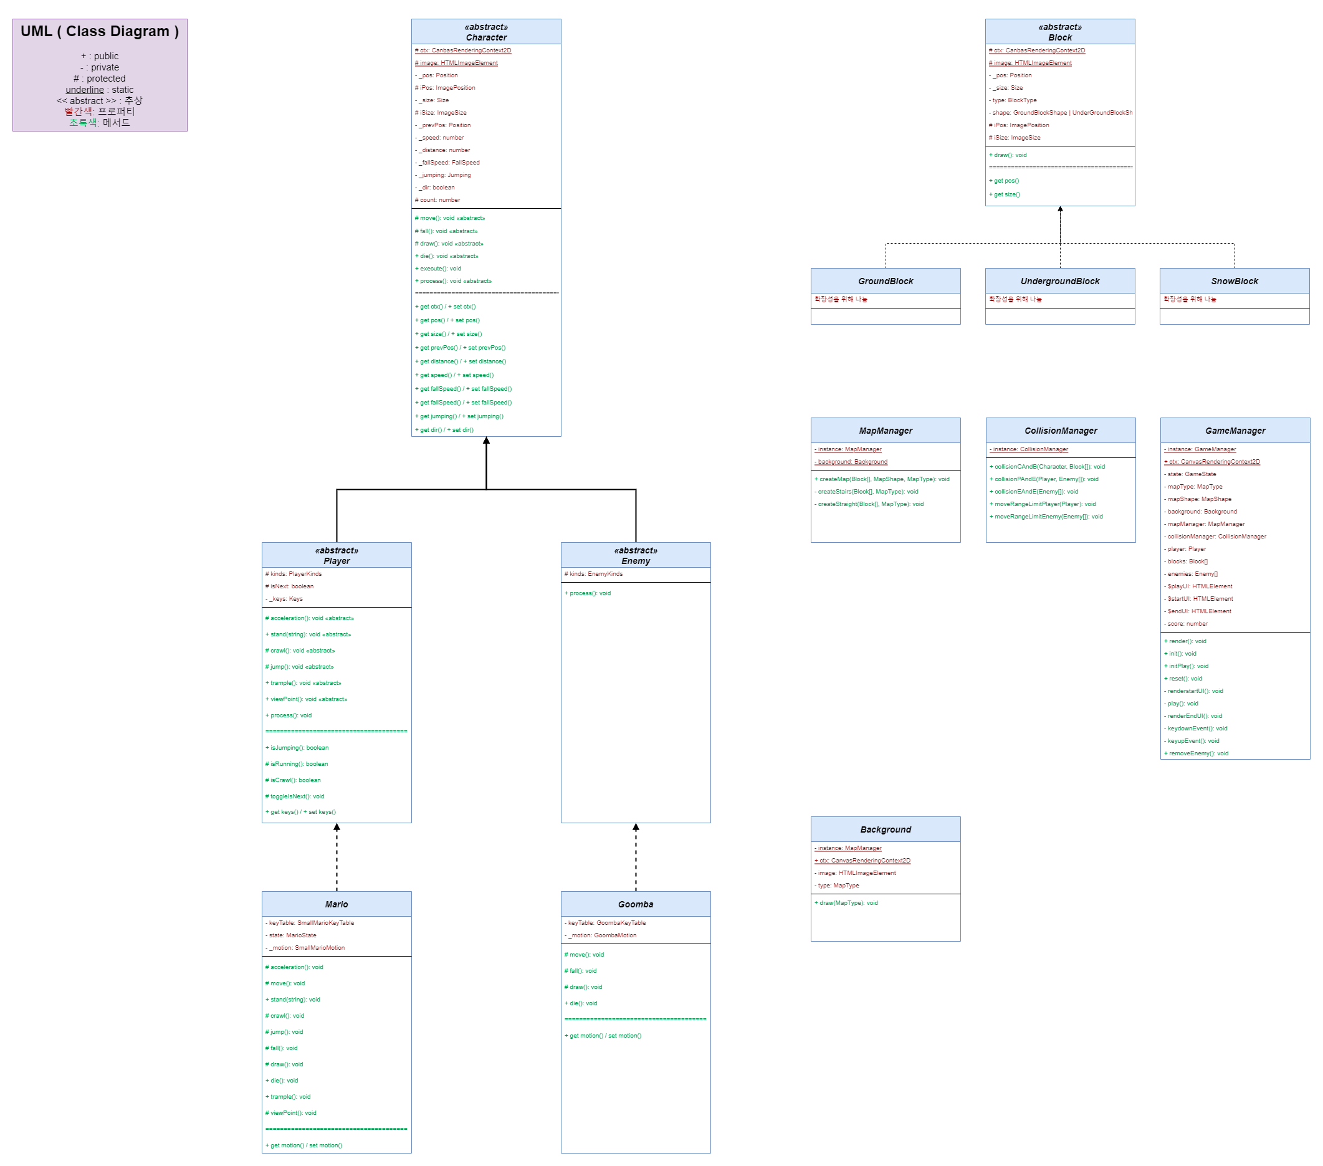Select the UndergroundBlock class header
Viewport: 1323px width, 1166px height.
[1059, 281]
